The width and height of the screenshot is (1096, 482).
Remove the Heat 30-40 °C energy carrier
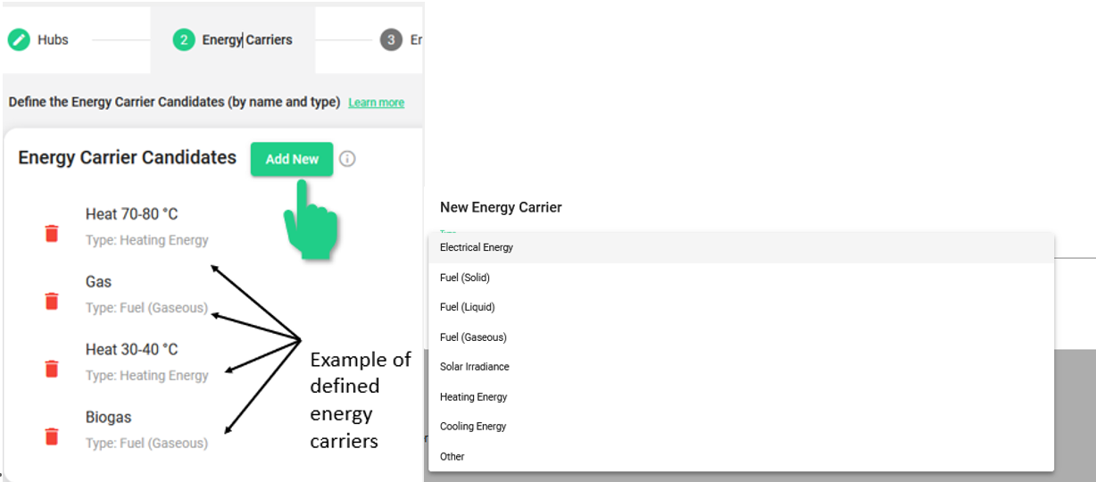coord(52,369)
